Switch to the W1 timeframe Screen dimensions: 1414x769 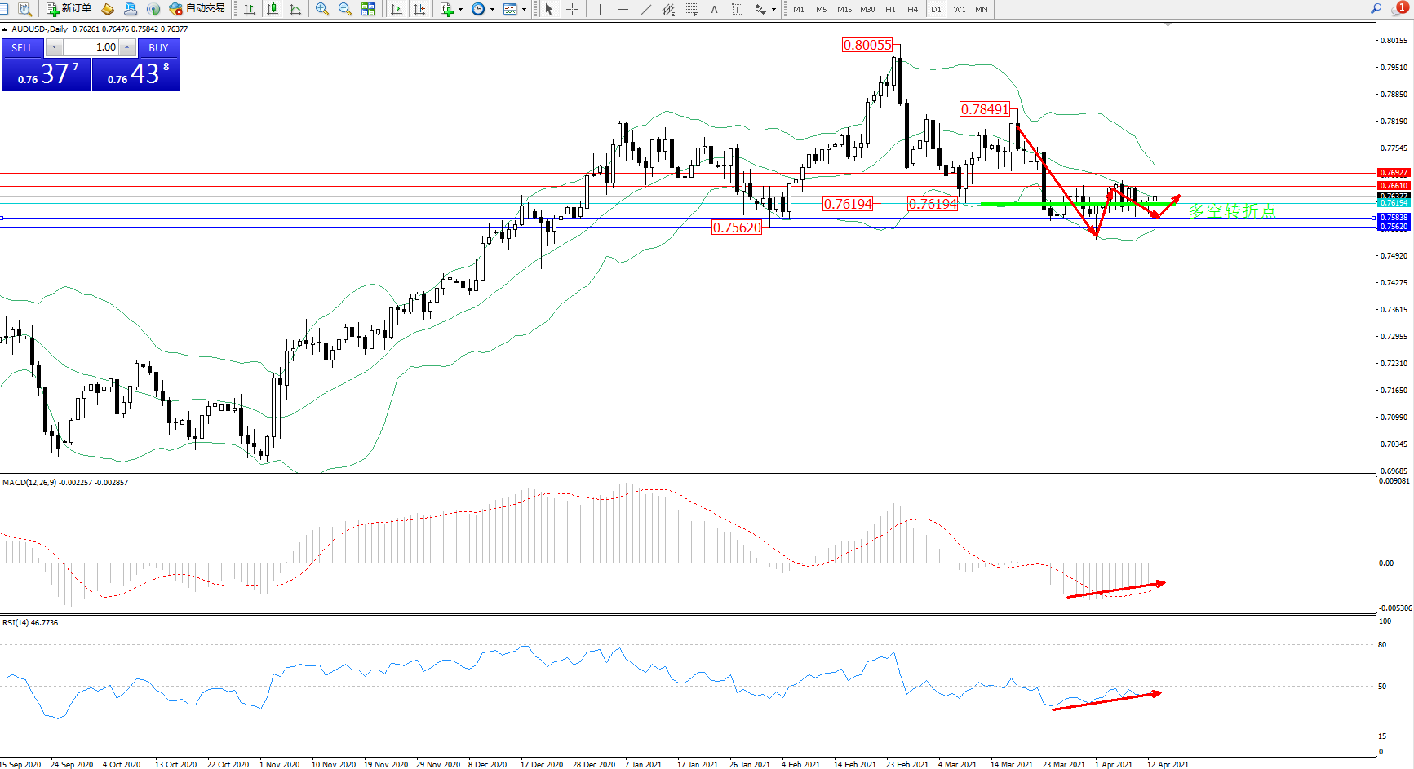(x=959, y=10)
